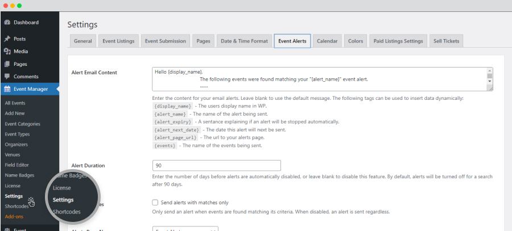Click the Media icon in sidebar

(x=7, y=52)
